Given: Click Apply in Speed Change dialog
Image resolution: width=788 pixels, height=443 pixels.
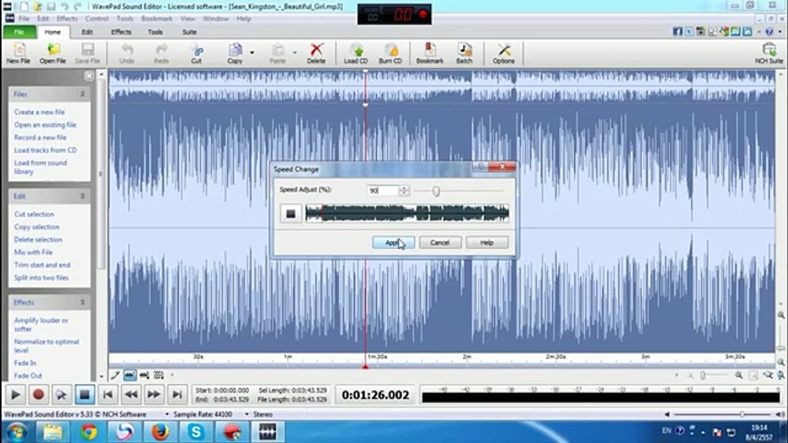Looking at the screenshot, I should point(393,242).
